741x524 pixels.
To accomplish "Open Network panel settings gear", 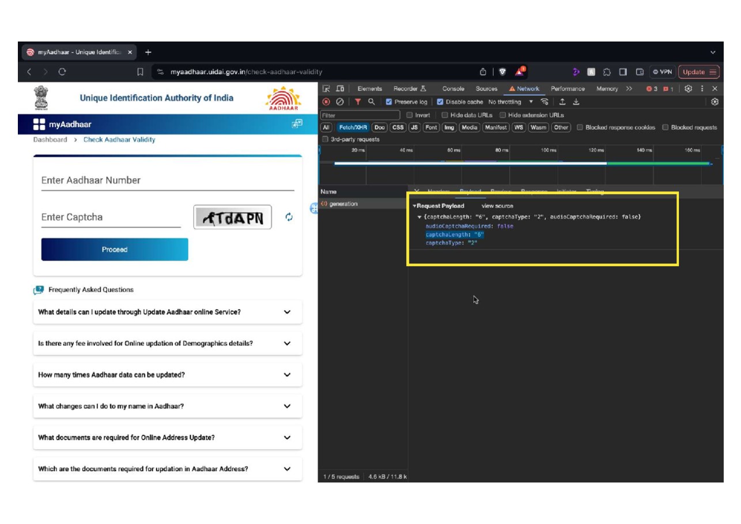I will tap(714, 102).
